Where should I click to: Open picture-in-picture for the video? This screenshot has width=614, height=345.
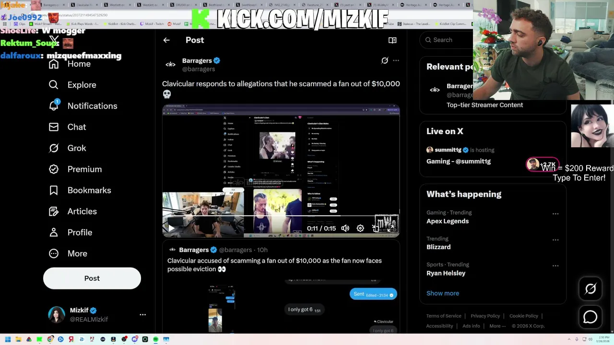376,229
